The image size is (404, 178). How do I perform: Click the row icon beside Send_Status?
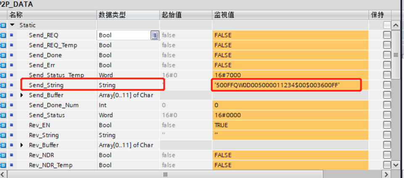coord(3,115)
